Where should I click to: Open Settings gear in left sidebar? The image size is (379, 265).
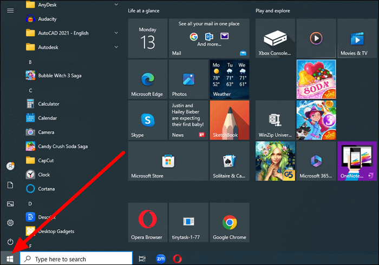click(10, 223)
